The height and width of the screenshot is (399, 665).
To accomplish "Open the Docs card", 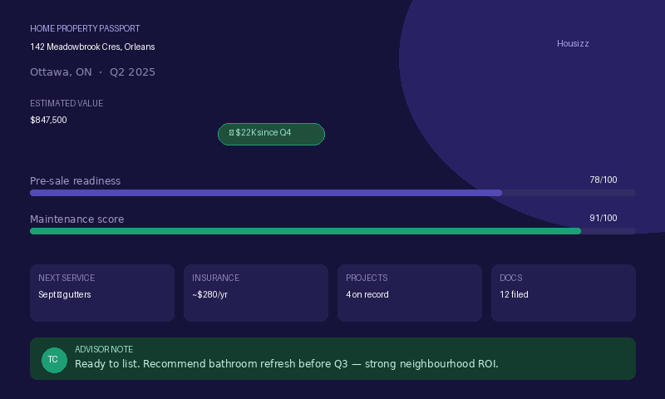I will click(564, 293).
